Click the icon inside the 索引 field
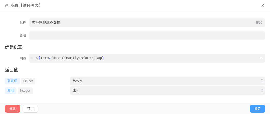 (x=262, y=91)
